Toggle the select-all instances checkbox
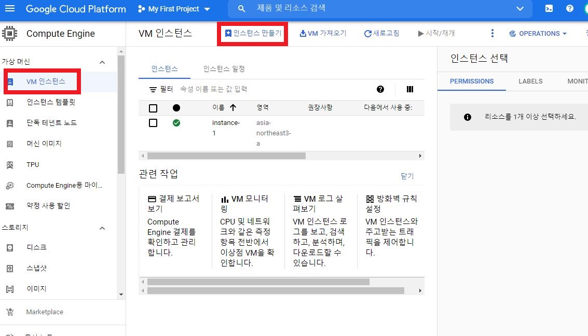 tap(153, 108)
